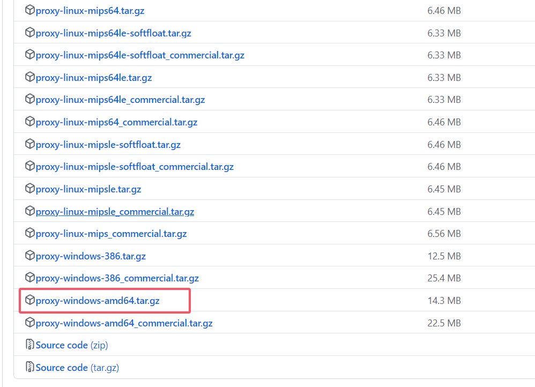This screenshot has width=535, height=387.
Task: Download proxy-linux-mips_commercial.tar.gz
Action: point(111,234)
